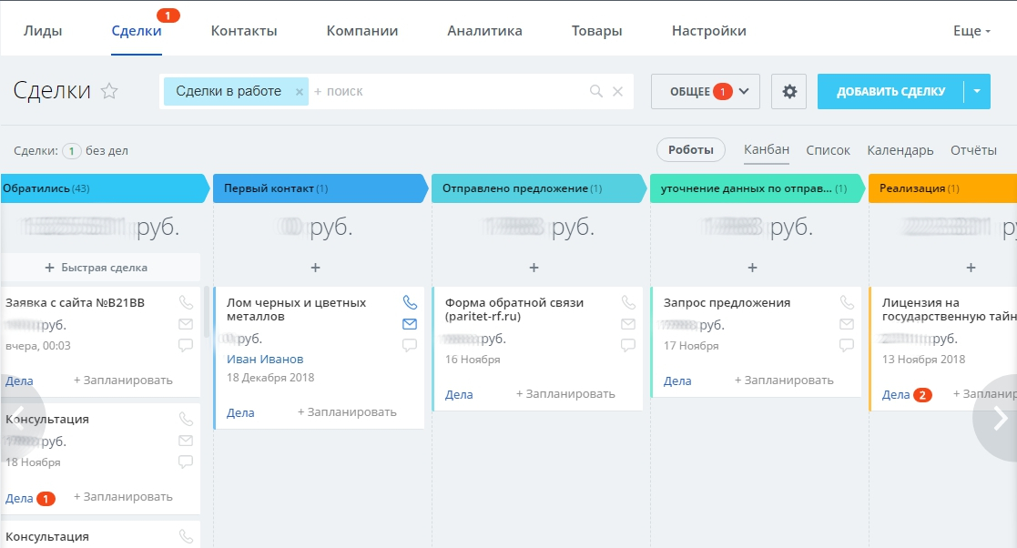Chat icon on 'Форма обратной связи' card
The image size is (1017, 548).
click(628, 345)
